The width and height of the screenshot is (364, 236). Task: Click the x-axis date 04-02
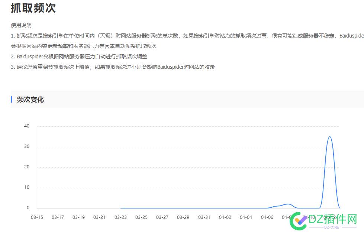(225, 217)
